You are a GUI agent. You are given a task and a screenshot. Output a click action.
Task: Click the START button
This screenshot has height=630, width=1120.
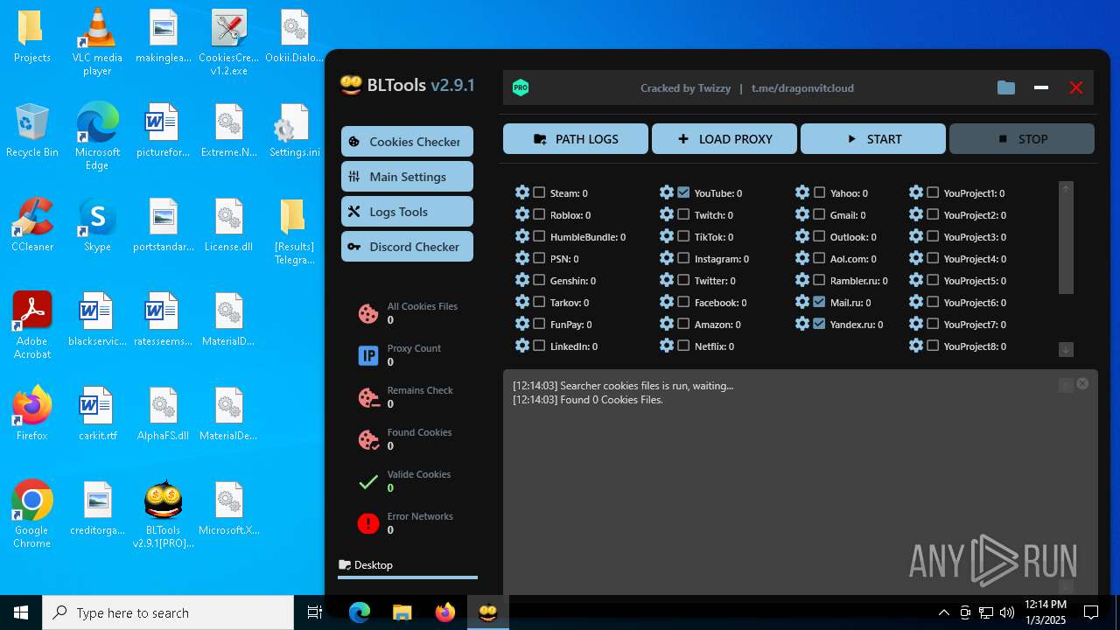[873, 138]
